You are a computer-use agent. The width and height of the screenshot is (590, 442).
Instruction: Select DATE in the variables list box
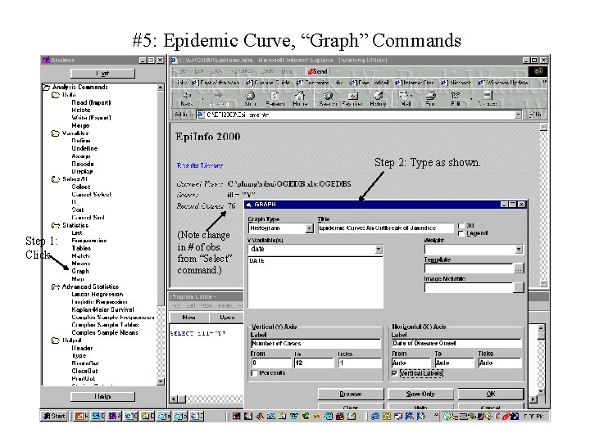pyautogui.click(x=257, y=261)
